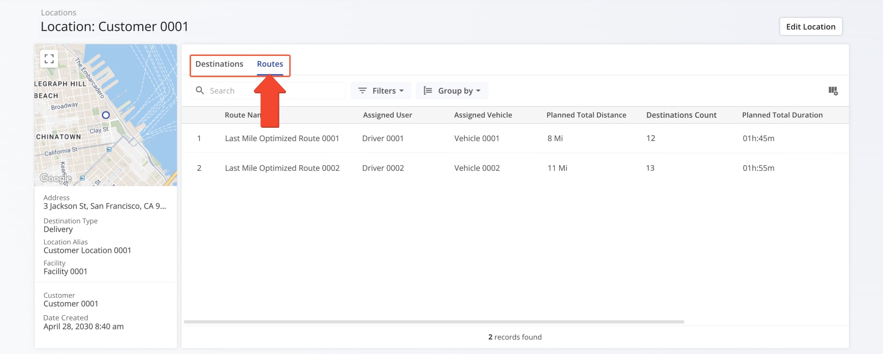
Task: Click the 8 Mi distance value
Action: tap(555, 139)
